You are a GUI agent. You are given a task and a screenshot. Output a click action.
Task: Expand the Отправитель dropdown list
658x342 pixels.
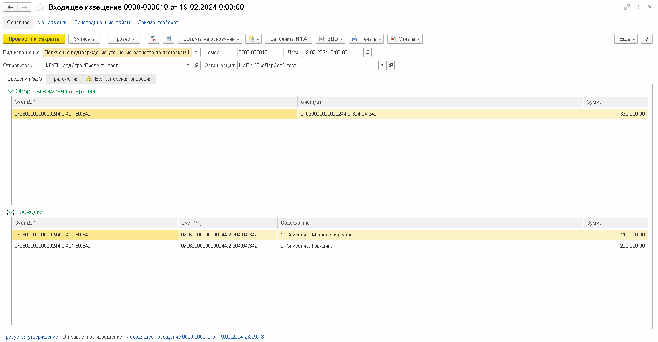click(188, 65)
